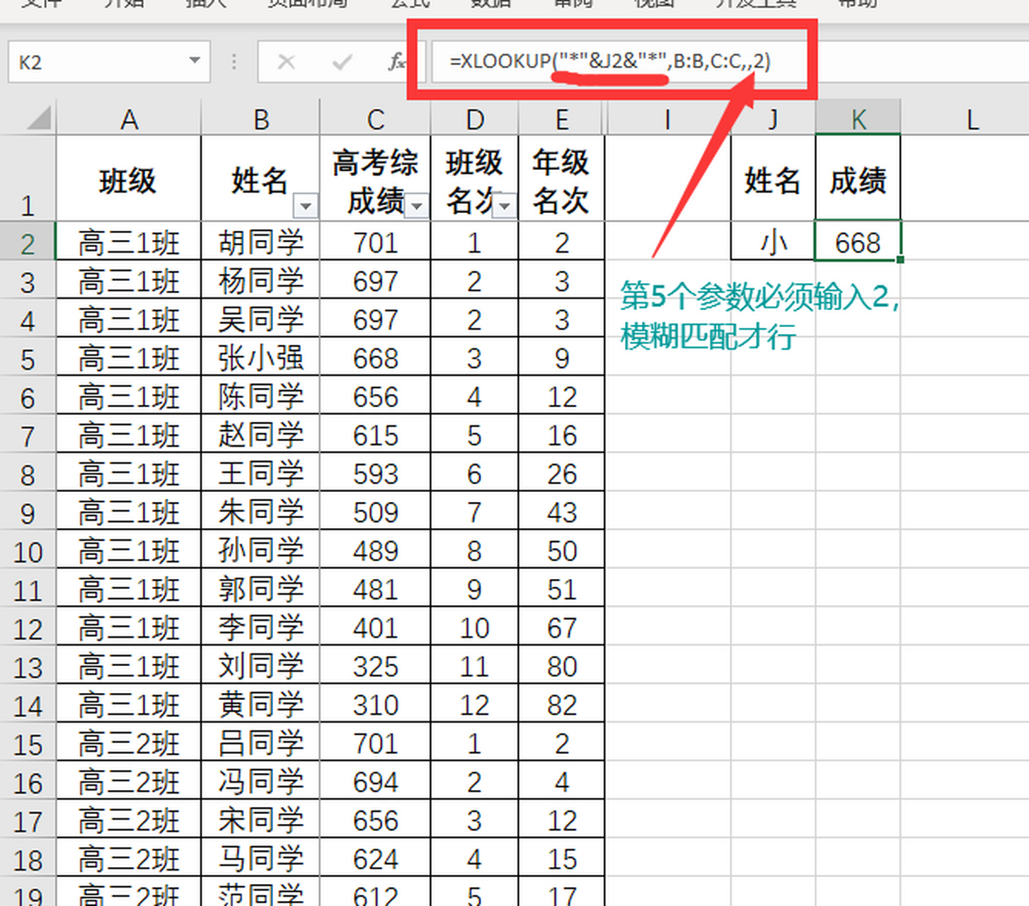Click the Enter checkmark icon in formula bar
The image size is (1029, 906).
(x=342, y=62)
